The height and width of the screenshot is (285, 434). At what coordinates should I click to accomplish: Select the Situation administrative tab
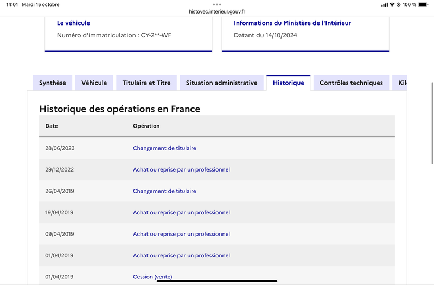pos(222,83)
